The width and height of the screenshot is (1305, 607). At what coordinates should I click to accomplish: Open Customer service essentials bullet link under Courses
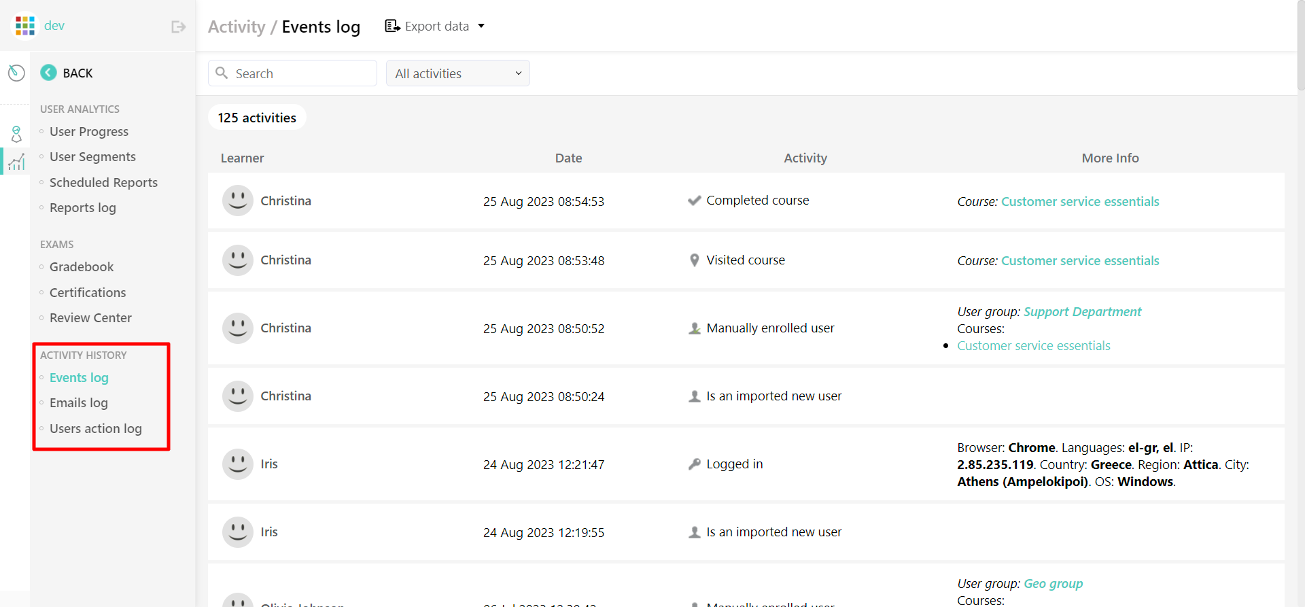[1034, 345]
